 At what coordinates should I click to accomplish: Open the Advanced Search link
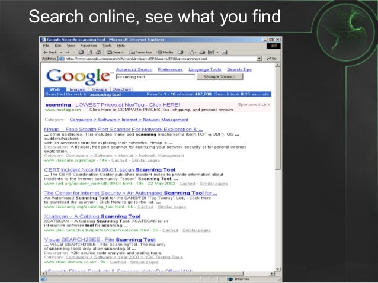pos(134,70)
